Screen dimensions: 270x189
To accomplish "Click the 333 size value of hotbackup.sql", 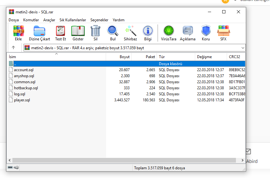I will pyautogui.click(x=127, y=88).
